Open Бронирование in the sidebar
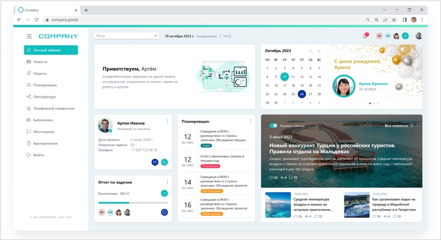This screenshot has height=240, width=441. pyautogui.click(x=45, y=143)
